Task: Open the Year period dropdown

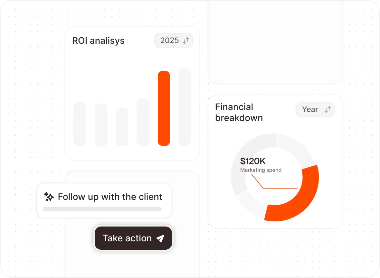Action: tap(315, 109)
